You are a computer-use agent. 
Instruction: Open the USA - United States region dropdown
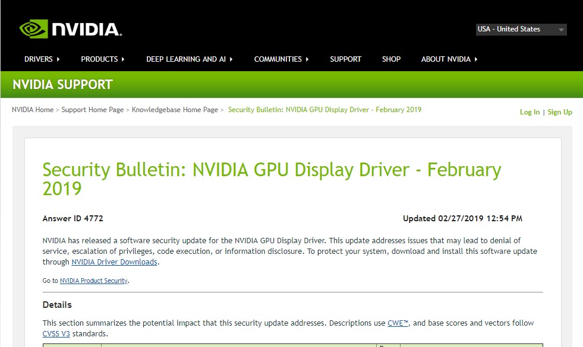coord(521,29)
